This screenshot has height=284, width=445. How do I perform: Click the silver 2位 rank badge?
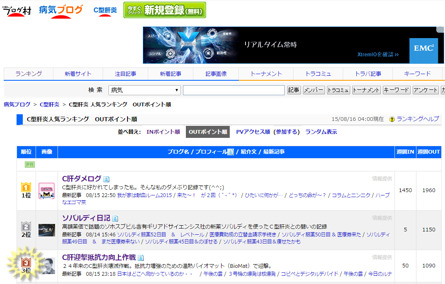pos(26,226)
